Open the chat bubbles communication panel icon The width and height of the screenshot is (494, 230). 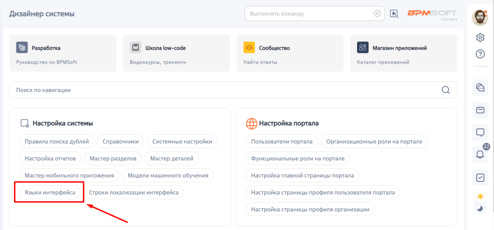point(480,88)
